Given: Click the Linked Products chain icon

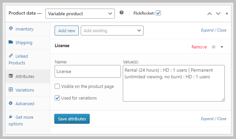Looking at the screenshot, I should [x=11, y=56].
